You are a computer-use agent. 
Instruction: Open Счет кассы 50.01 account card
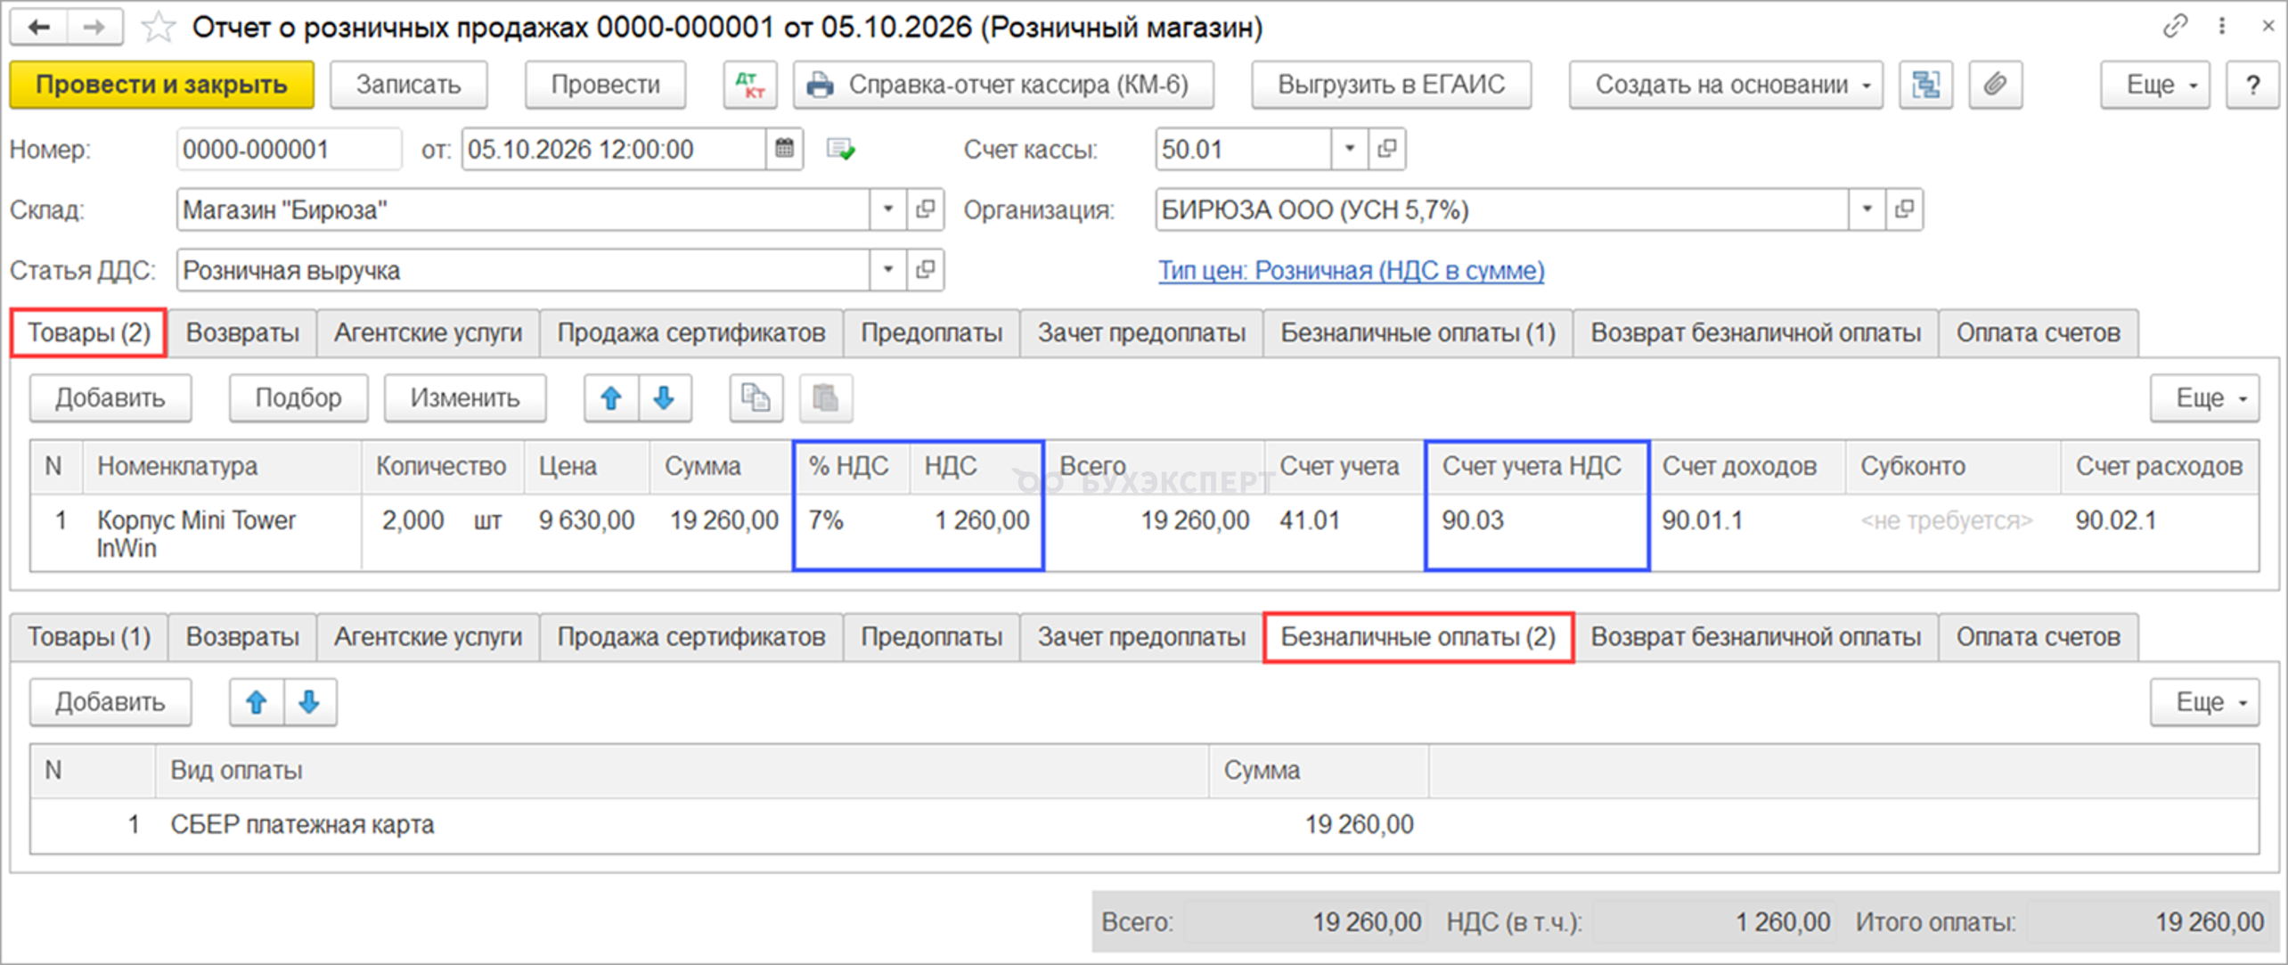(x=1386, y=149)
